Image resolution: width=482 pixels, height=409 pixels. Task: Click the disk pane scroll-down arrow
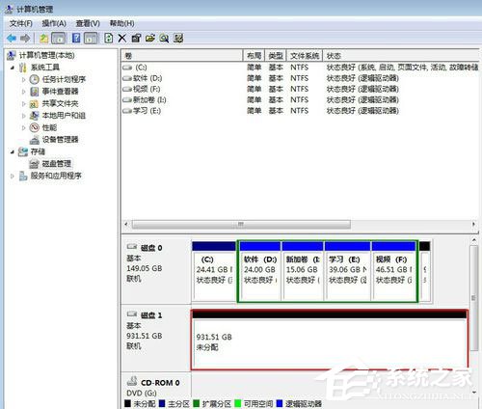[x=474, y=393]
